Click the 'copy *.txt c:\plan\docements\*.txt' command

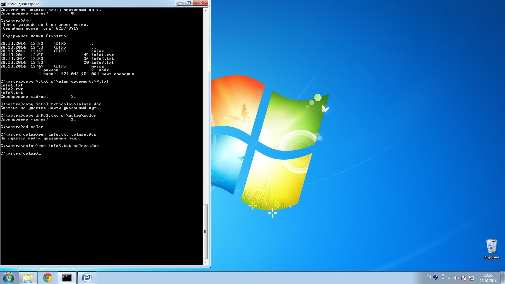click(66, 81)
